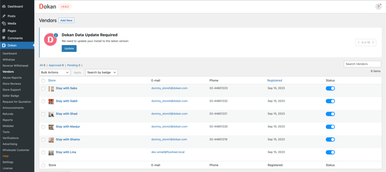Click email dev-email@flywheel.local
The image size is (386, 172).
168,152
